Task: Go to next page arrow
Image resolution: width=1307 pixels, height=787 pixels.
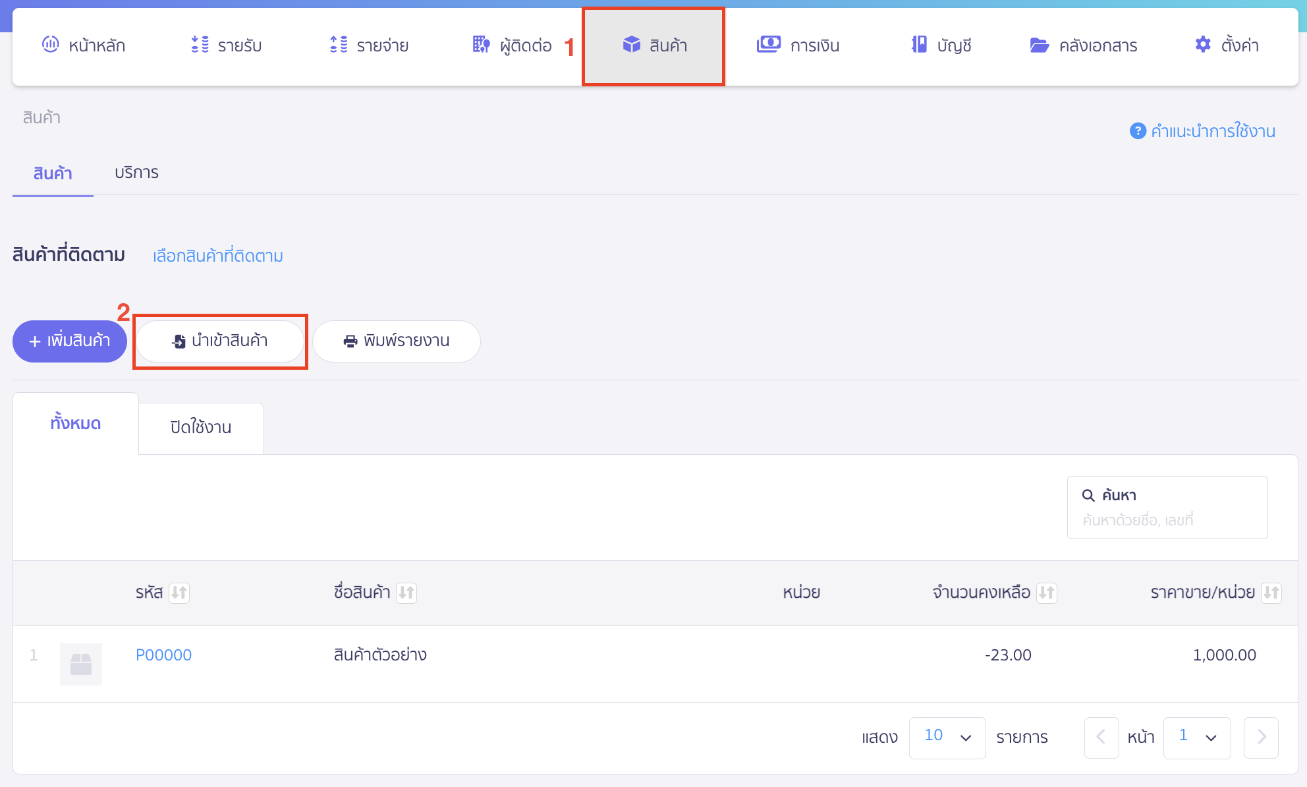Action: pyautogui.click(x=1261, y=738)
